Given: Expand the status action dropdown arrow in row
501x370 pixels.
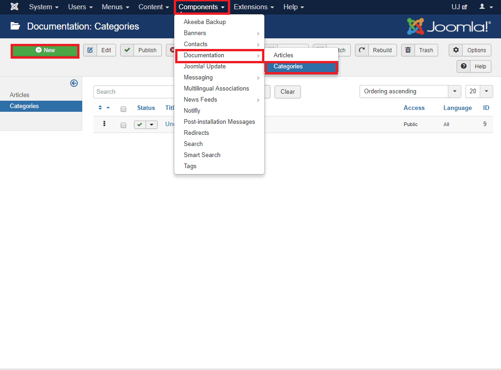Looking at the screenshot, I should [152, 125].
